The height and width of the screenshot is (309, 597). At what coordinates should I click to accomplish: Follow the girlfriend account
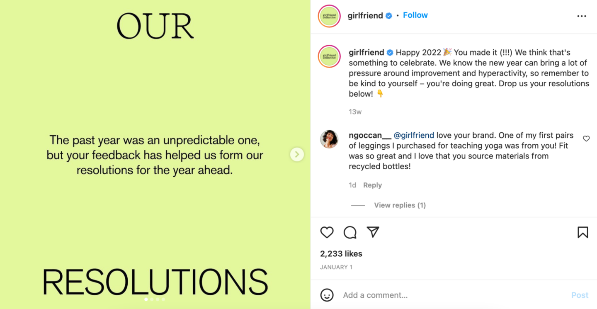click(x=415, y=15)
